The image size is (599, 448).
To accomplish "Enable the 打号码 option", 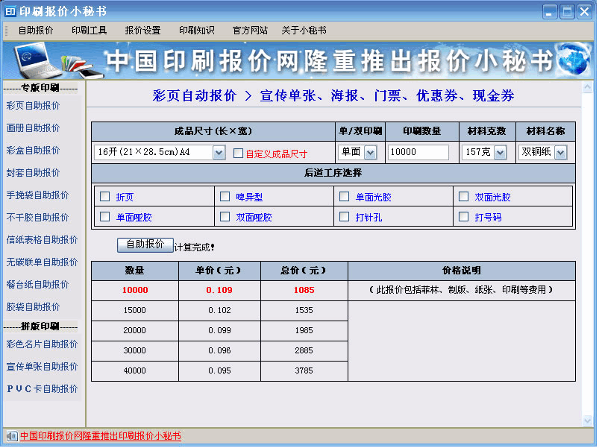I will tap(463, 216).
